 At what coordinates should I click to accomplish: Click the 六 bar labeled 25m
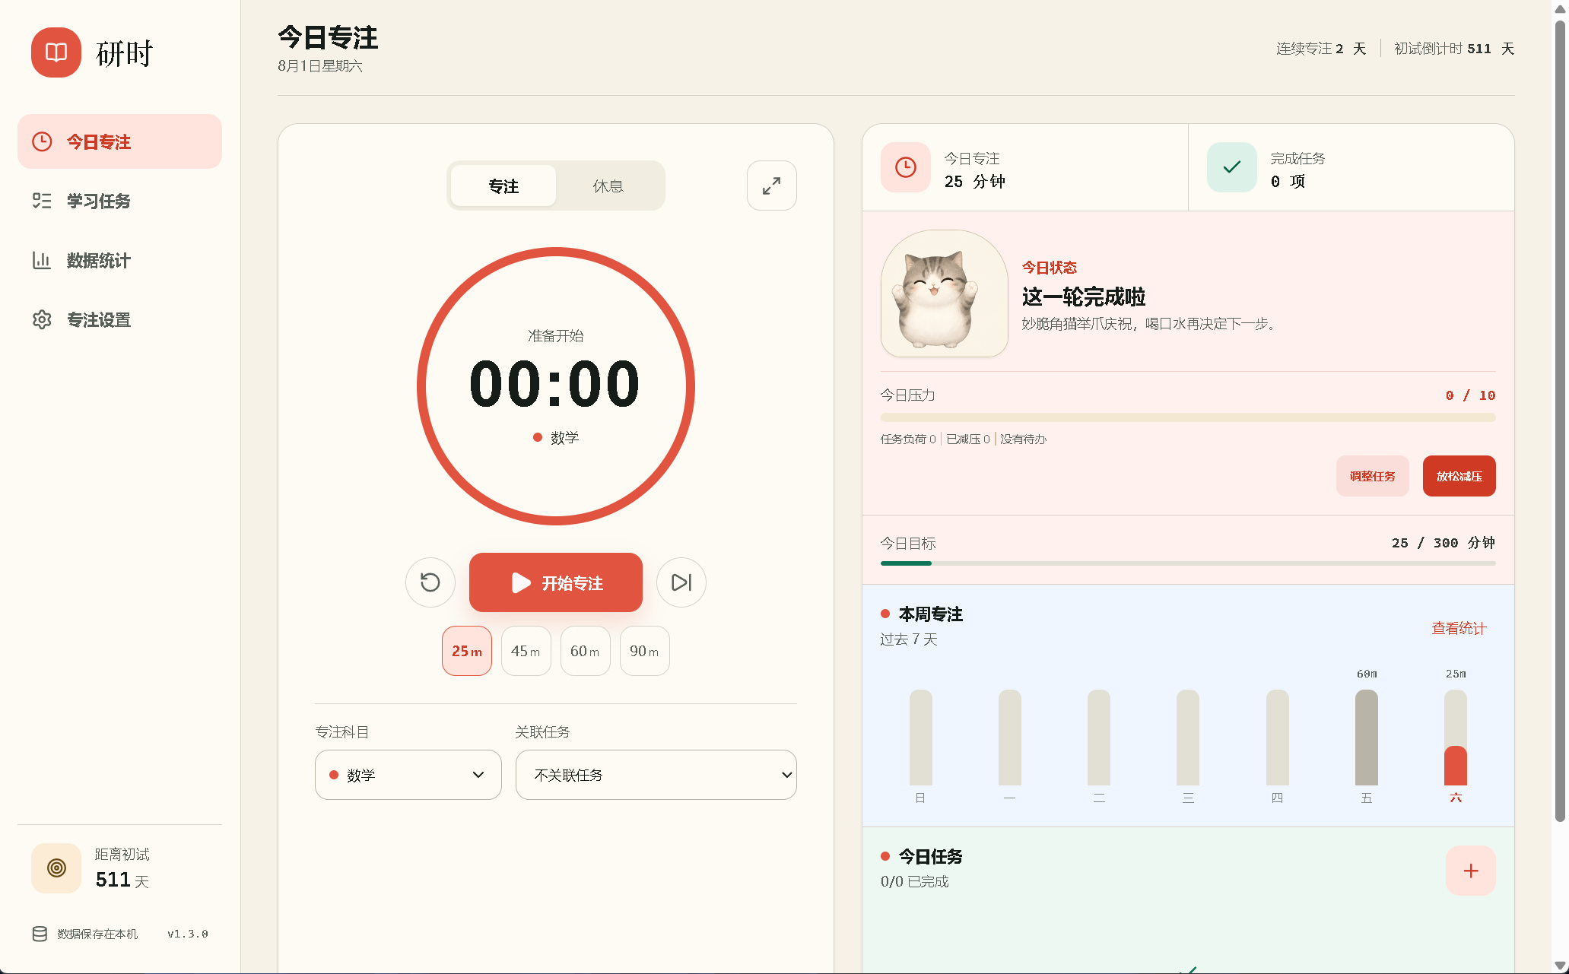1456,737
